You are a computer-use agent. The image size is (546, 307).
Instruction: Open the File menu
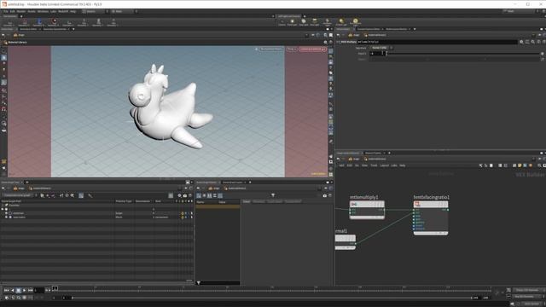(6, 11)
